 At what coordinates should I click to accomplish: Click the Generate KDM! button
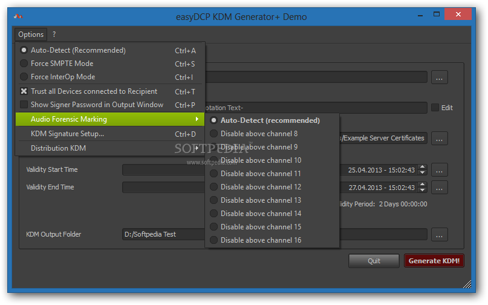point(434,261)
